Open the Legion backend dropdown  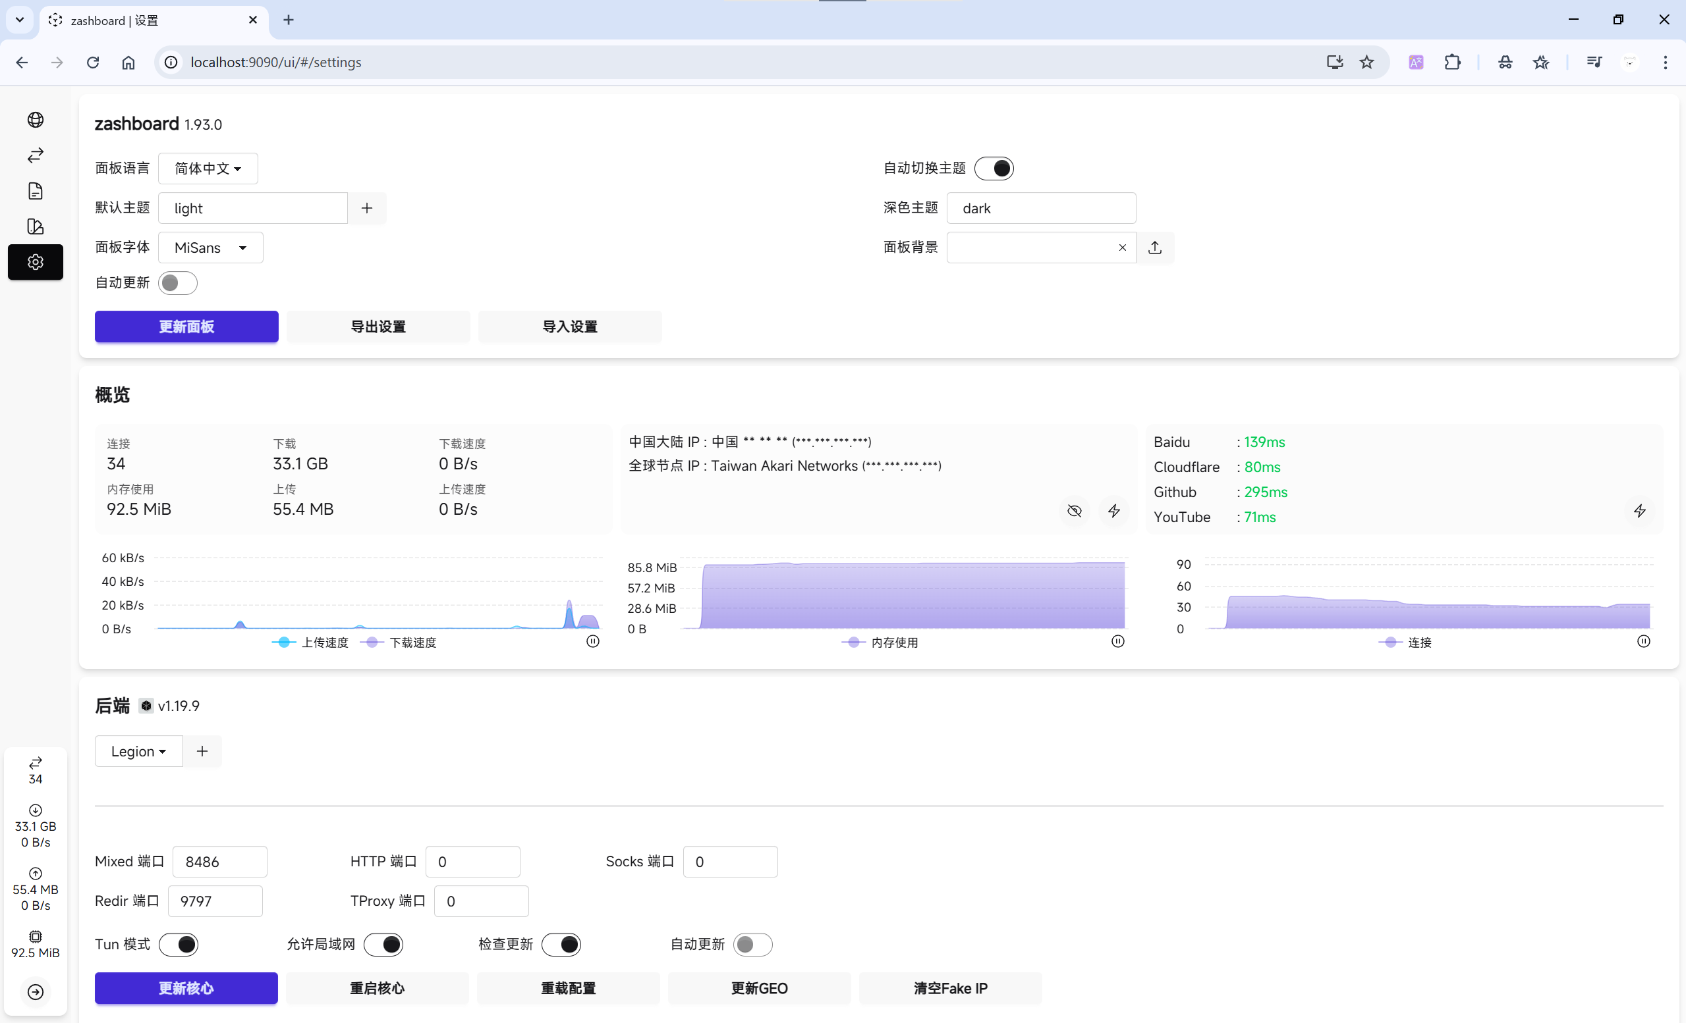click(139, 751)
